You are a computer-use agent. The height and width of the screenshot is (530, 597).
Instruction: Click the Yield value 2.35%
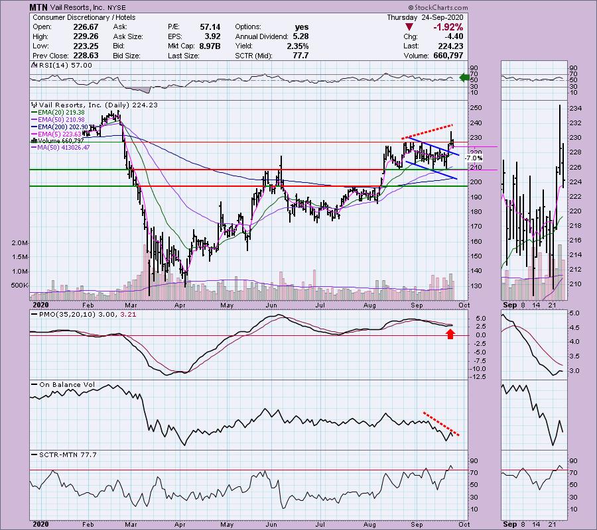pos(297,46)
